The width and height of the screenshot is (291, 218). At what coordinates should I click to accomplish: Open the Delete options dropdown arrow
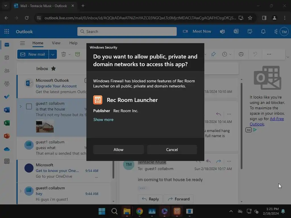(69, 54)
